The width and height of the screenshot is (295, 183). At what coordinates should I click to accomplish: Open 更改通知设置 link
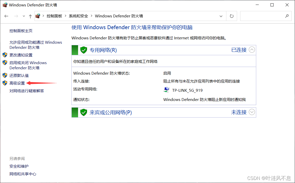21,55
